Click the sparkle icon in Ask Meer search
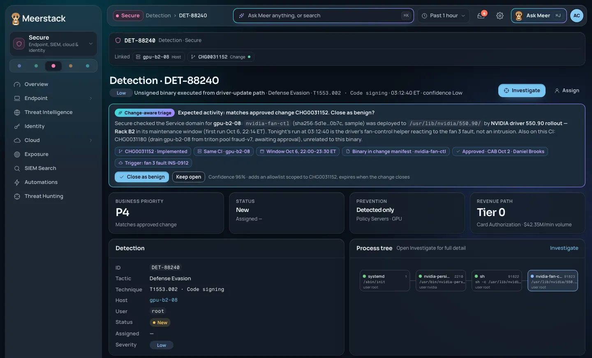This screenshot has width=592, height=358. click(x=242, y=16)
